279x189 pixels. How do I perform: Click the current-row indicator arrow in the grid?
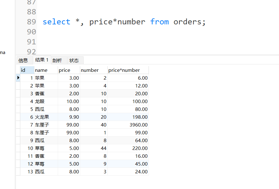pos(18,78)
